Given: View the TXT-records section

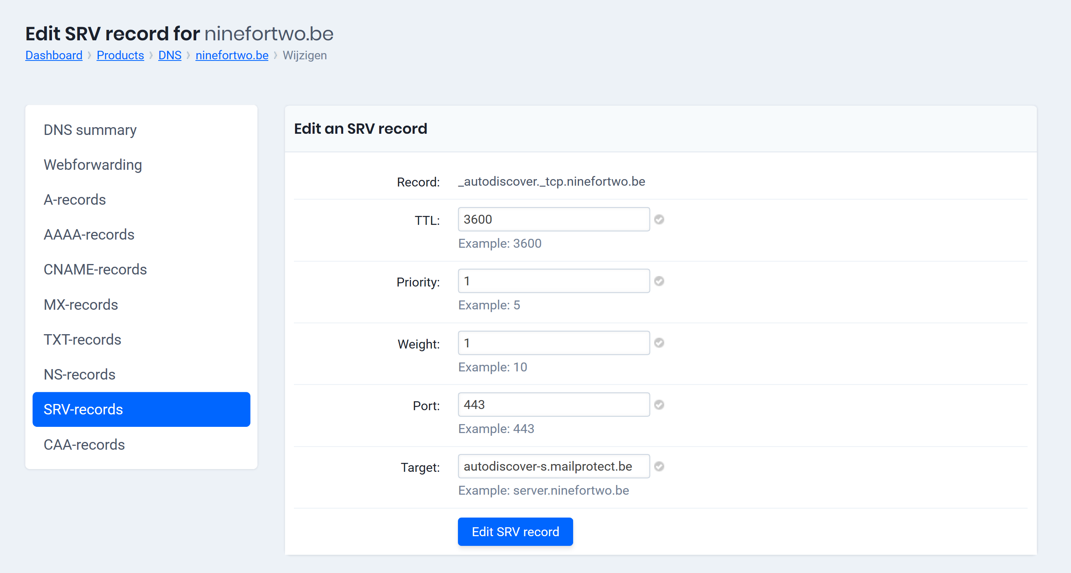Looking at the screenshot, I should [x=82, y=339].
